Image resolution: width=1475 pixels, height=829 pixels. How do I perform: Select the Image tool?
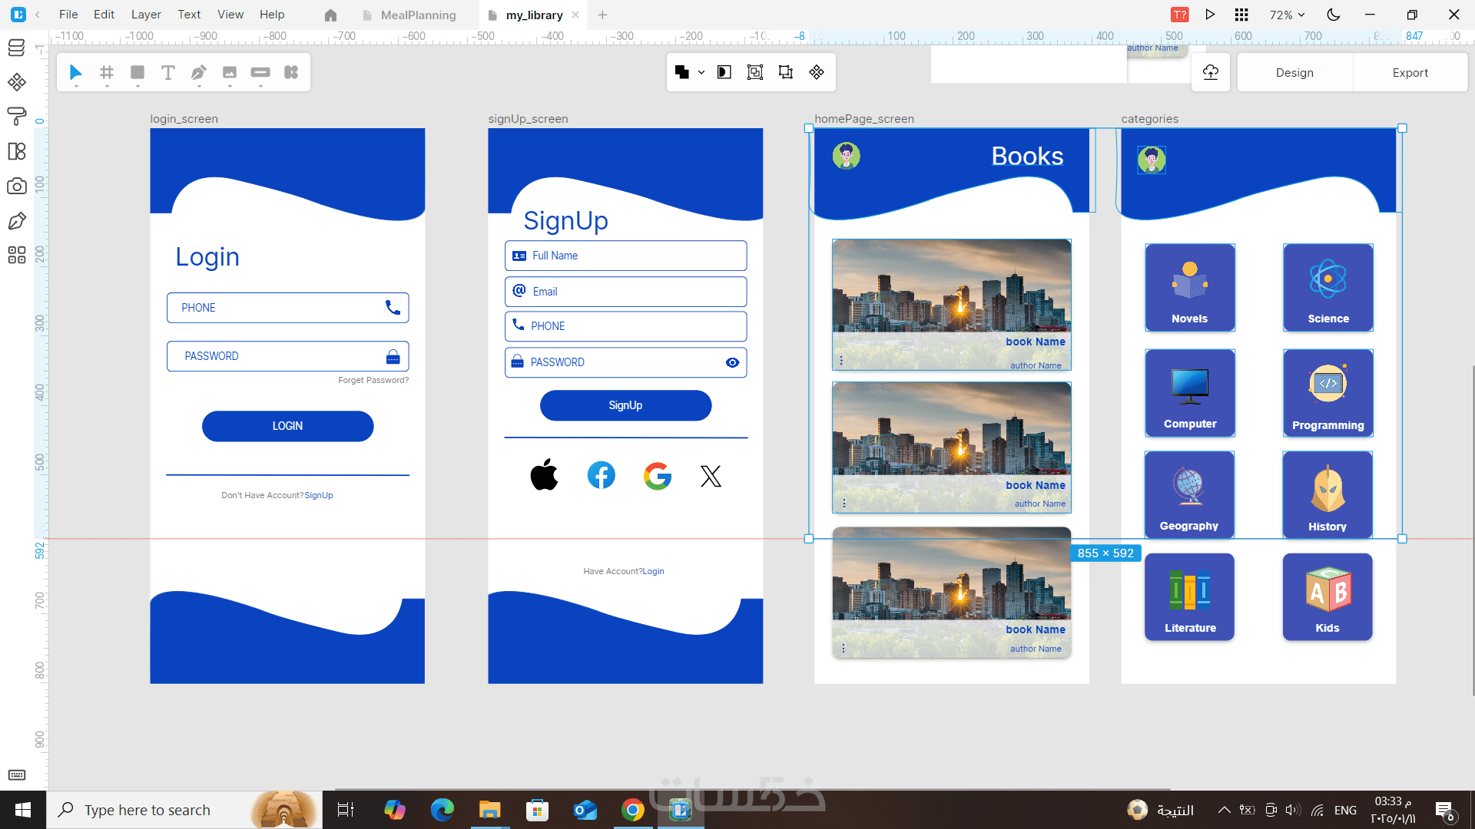(x=229, y=72)
